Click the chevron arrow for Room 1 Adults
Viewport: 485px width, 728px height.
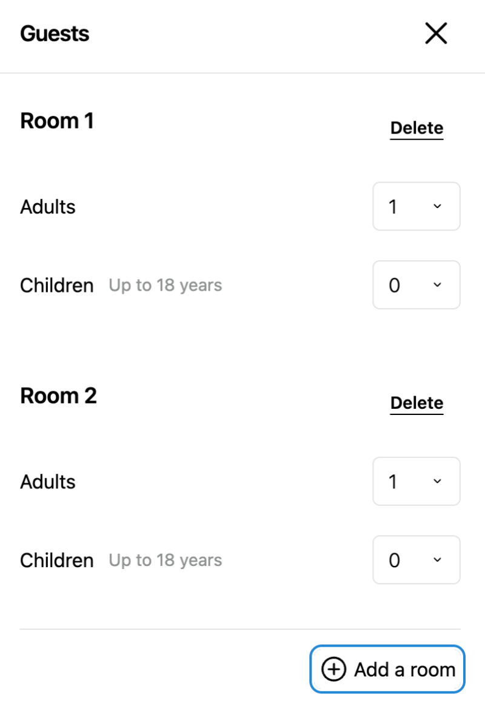(438, 206)
